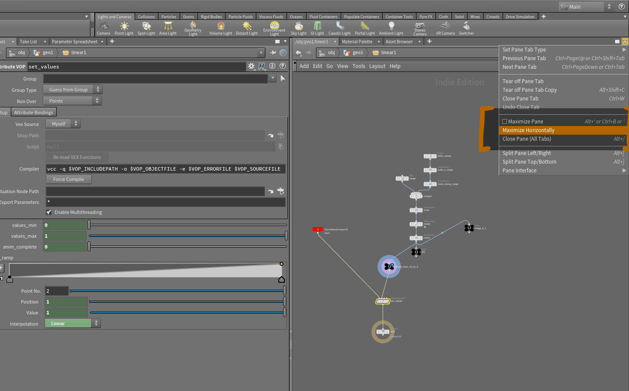Screen dimensions: 629x391
Task: Select the ramp point marker at right end
Action: (x=281, y=280)
